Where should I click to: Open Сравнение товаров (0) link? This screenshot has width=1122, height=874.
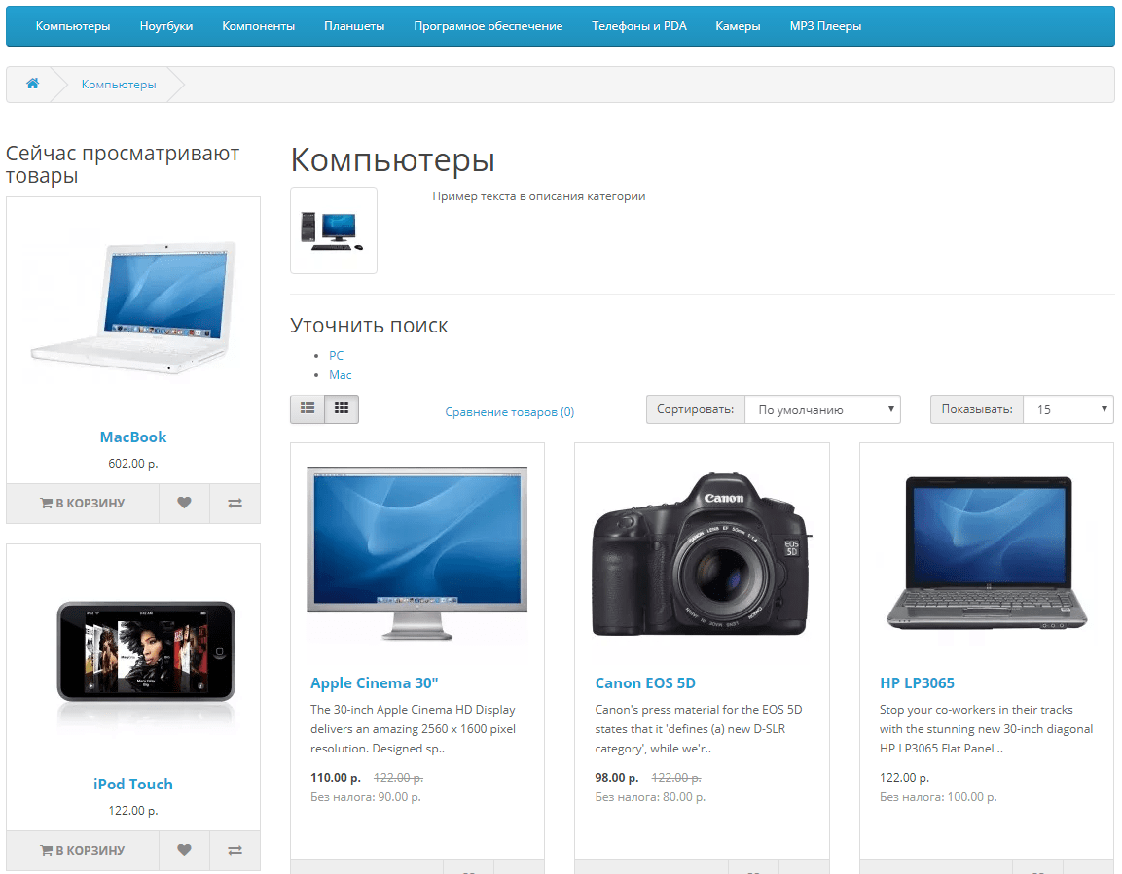pyautogui.click(x=510, y=411)
